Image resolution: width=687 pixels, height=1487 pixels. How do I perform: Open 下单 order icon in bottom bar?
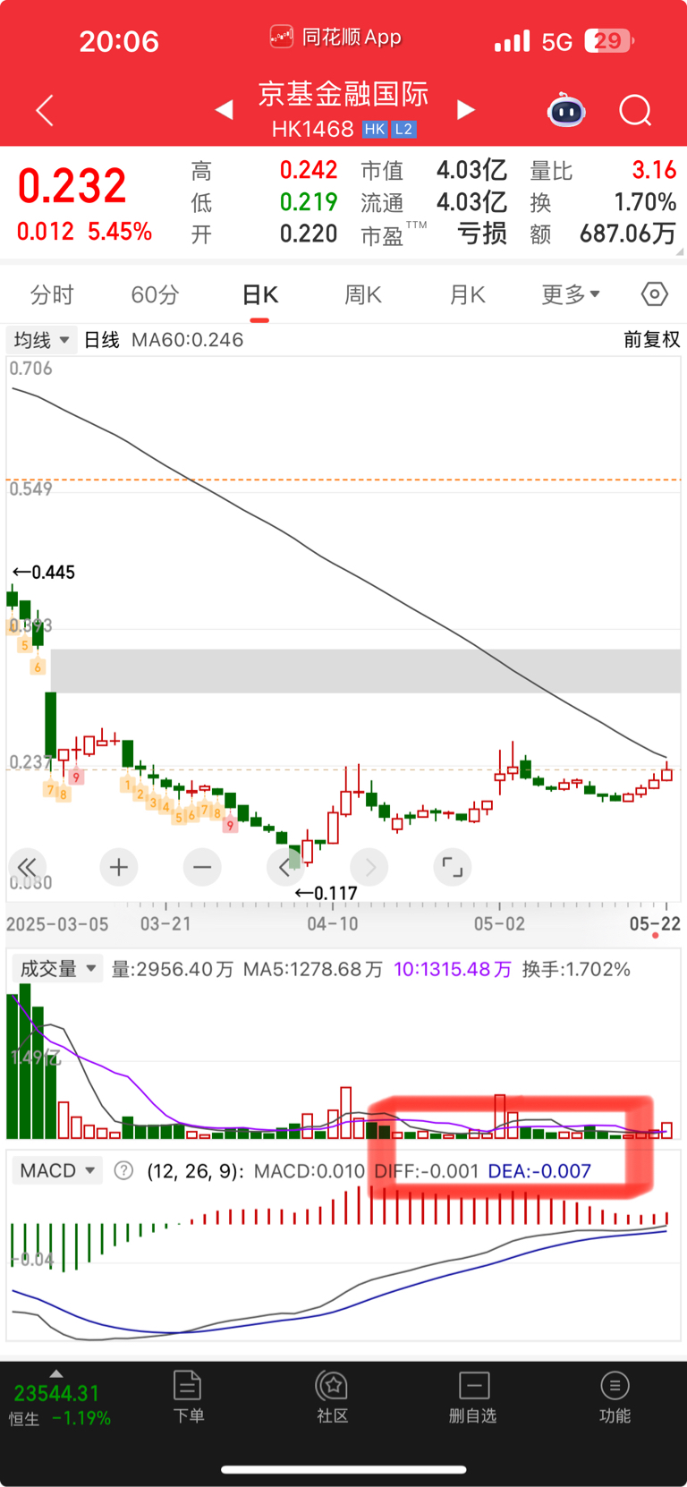coord(188,1386)
